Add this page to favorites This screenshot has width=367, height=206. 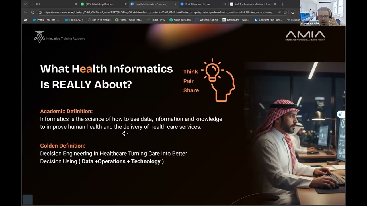(286, 12)
